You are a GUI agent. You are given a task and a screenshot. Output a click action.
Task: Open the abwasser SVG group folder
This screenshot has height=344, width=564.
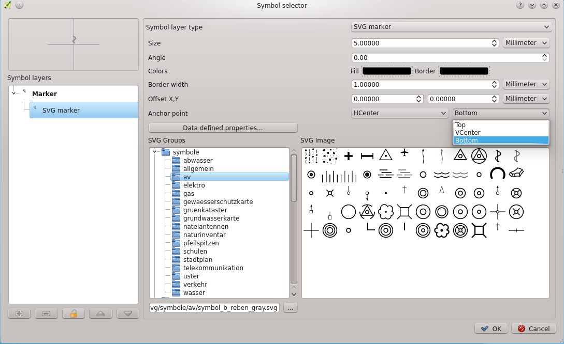[x=197, y=160]
